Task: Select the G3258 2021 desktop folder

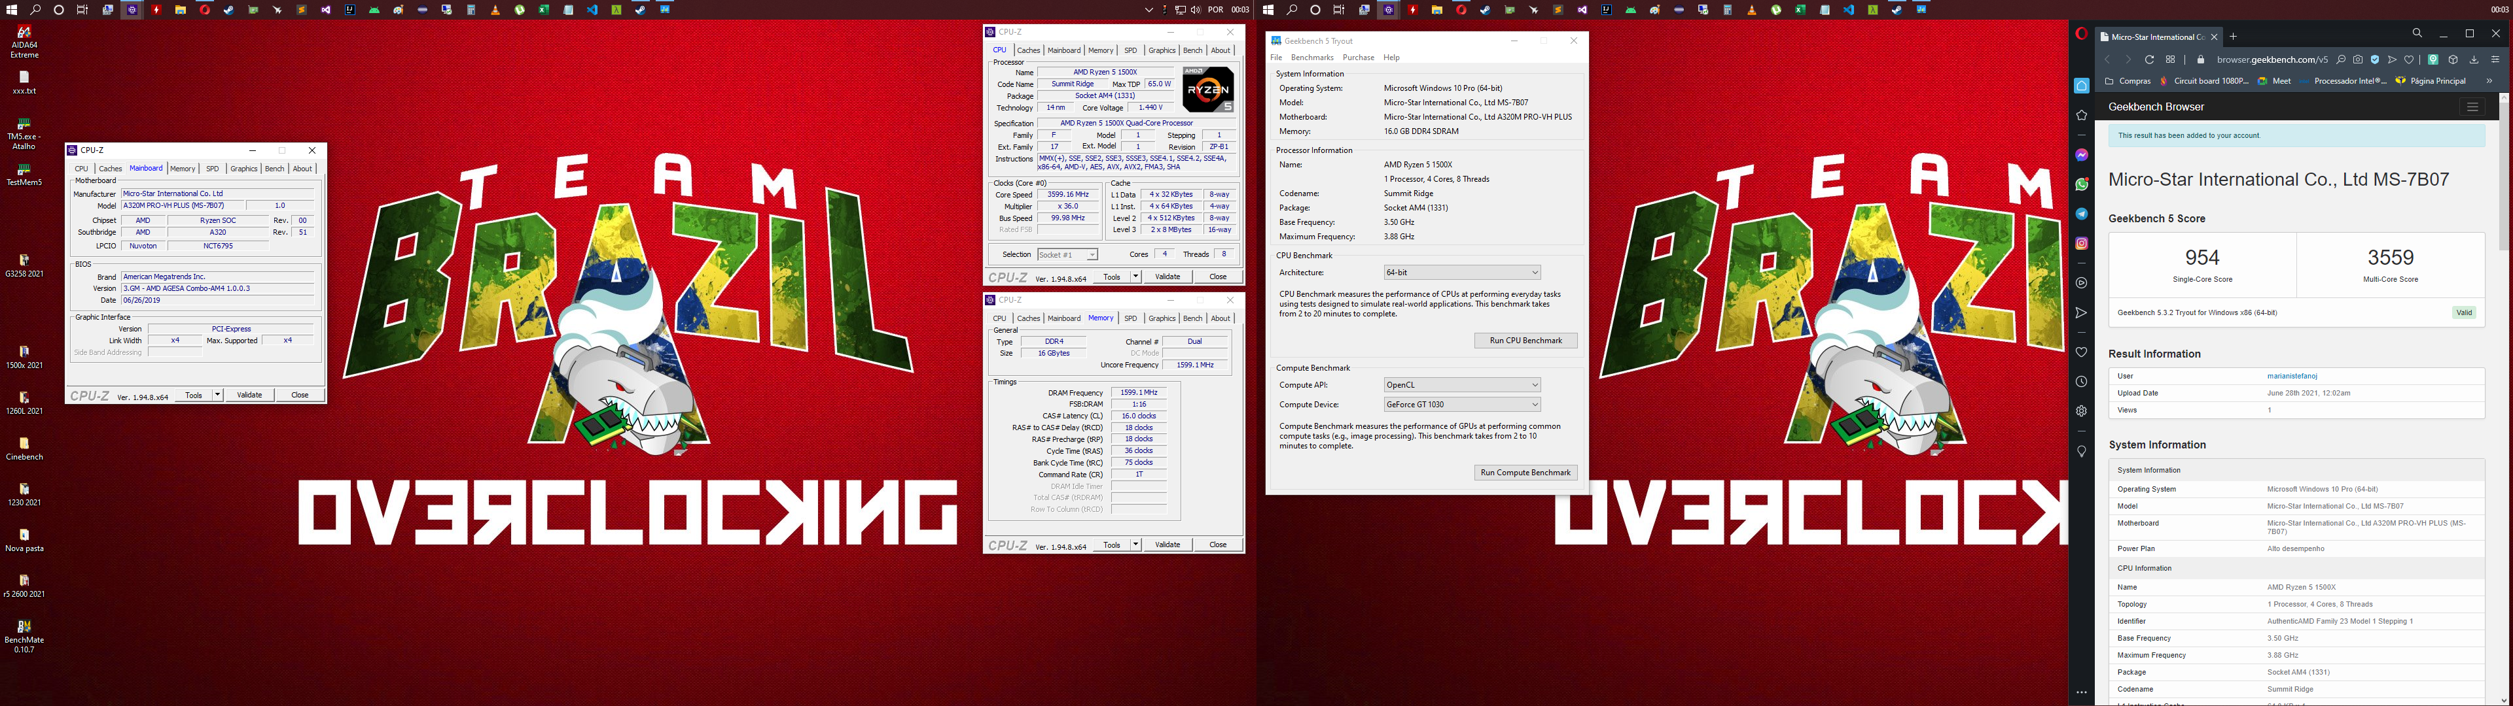Action: (24, 265)
